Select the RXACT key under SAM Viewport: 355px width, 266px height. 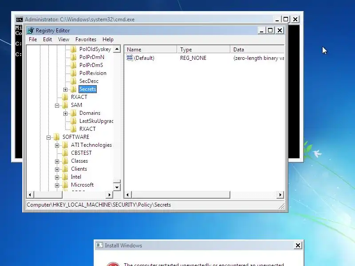coord(87,129)
